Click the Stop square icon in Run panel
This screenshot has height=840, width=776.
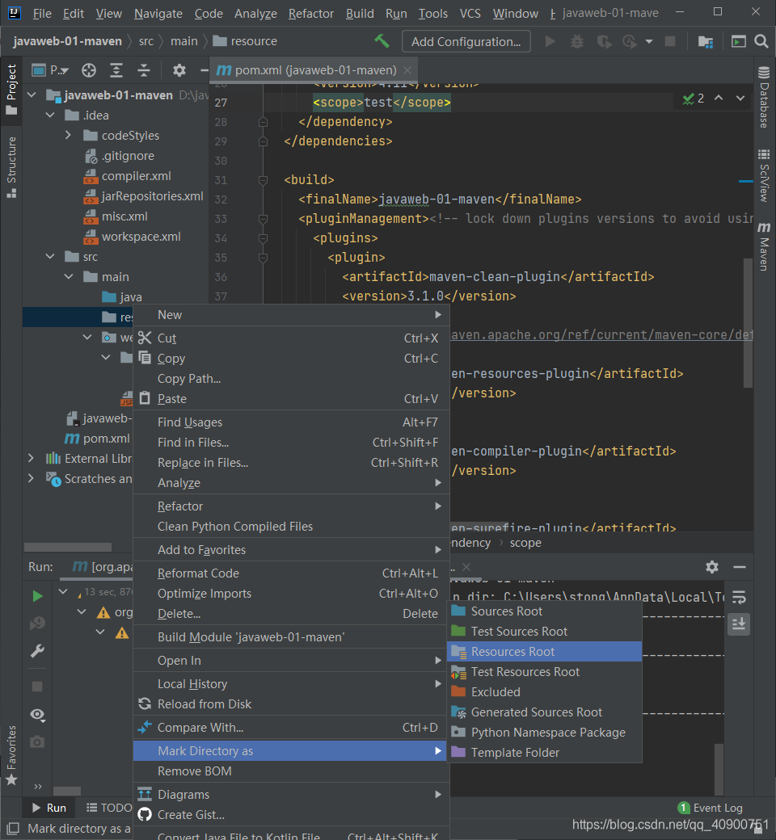pos(37,687)
